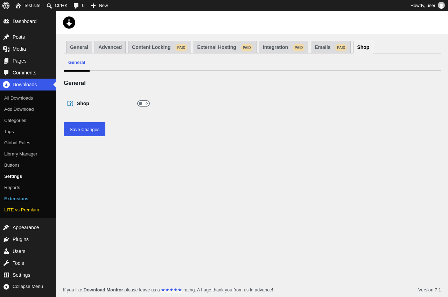This screenshot has height=297, width=448.
Task: Open the Test site home icon
Action: click(x=18, y=6)
